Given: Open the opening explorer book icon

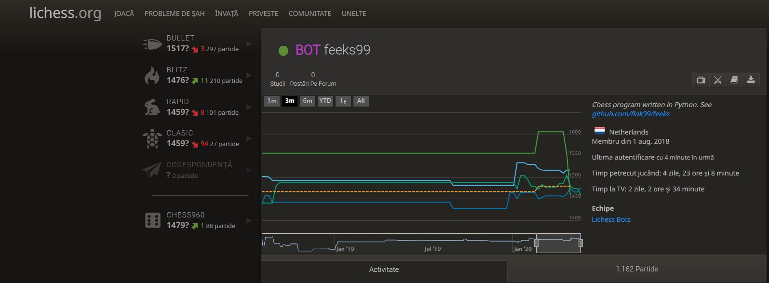Looking at the screenshot, I should 734,80.
